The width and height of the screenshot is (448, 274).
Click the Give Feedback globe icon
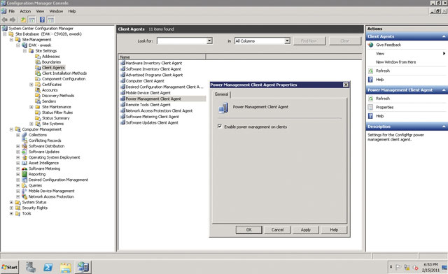pyautogui.click(x=370, y=45)
